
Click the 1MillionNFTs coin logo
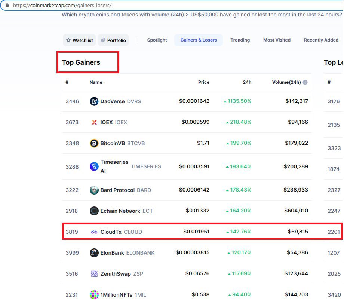pos(94,295)
